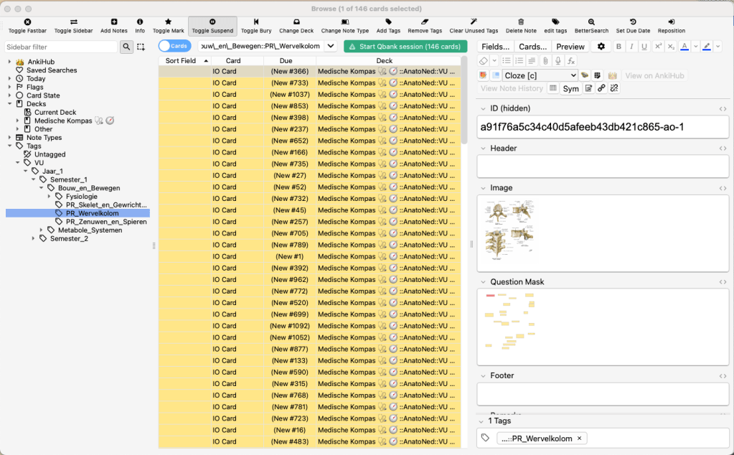The height and width of the screenshot is (455, 734).
Task: Toggle italic text formatting
Action: click(631, 47)
